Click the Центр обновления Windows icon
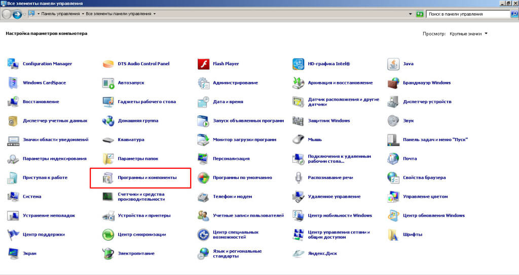The height and width of the screenshot is (275, 519). (x=393, y=215)
